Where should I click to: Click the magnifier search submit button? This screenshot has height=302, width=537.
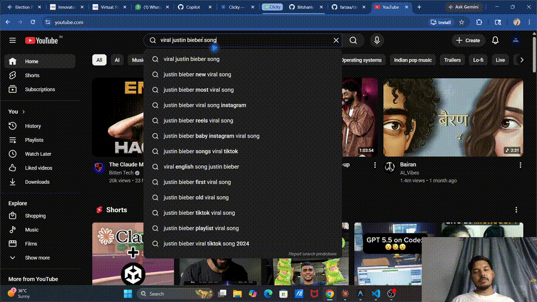(x=353, y=41)
